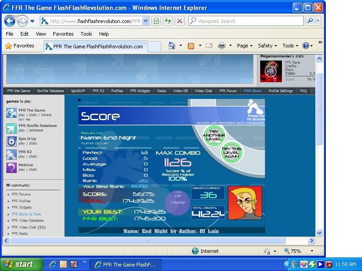
Task: Open the Safety dropdown menu
Action: point(267,46)
